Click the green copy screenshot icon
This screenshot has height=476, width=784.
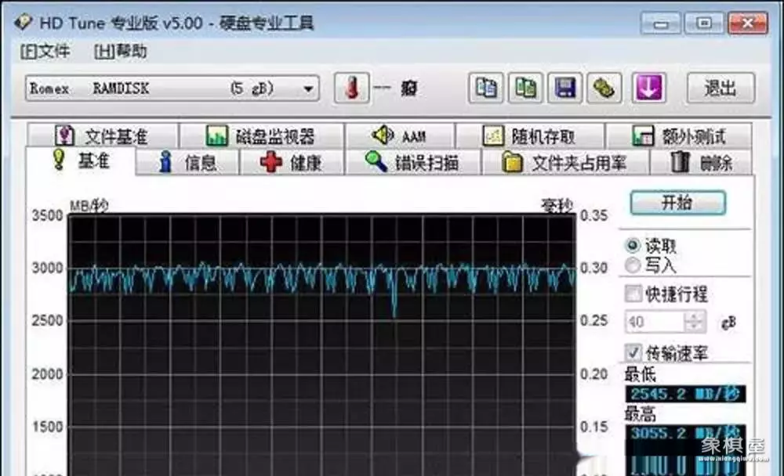(525, 88)
